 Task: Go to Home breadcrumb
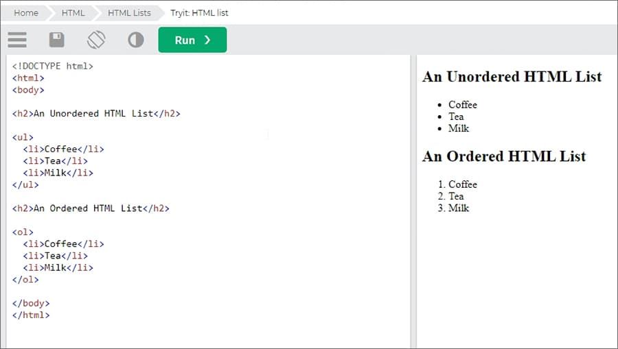click(x=26, y=13)
